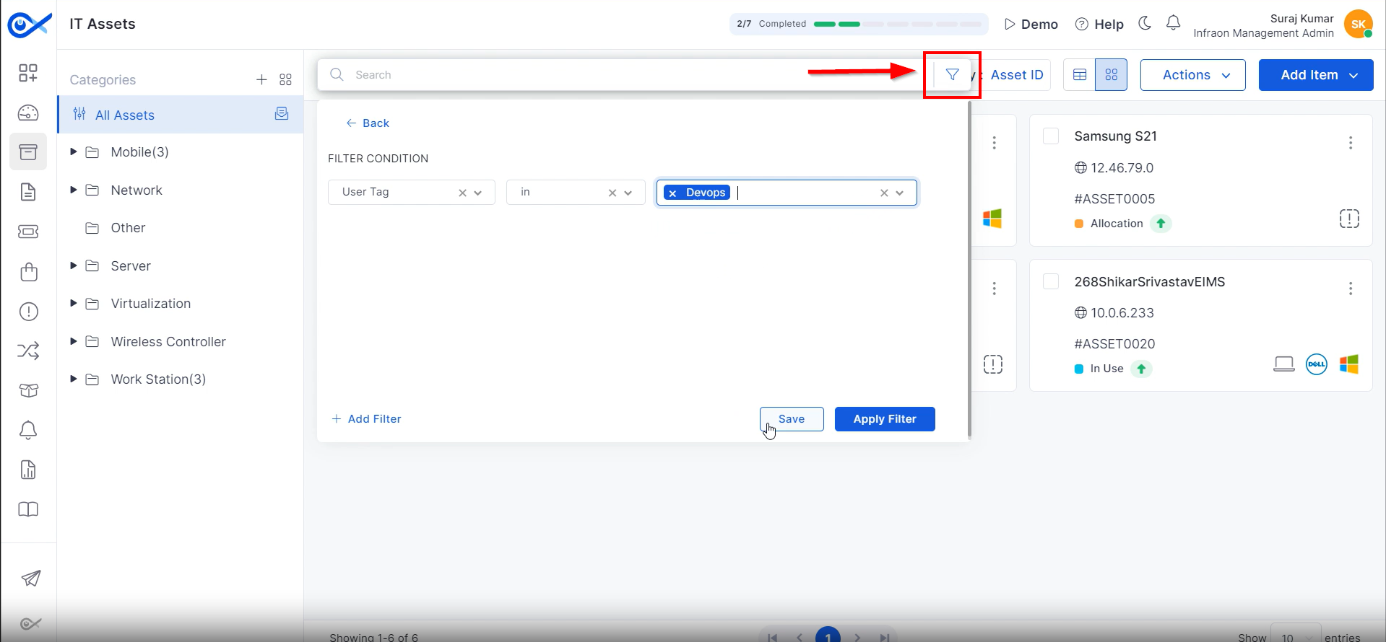Click the filter funnel icon
The height and width of the screenshot is (642, 1386).
tap(952, 75)
